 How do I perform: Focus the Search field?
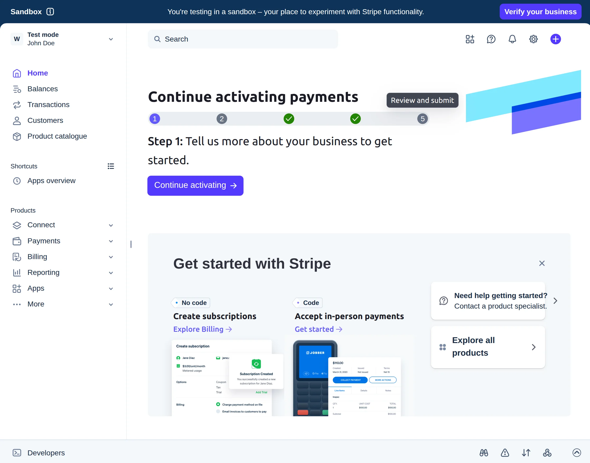tap(243, 39)
